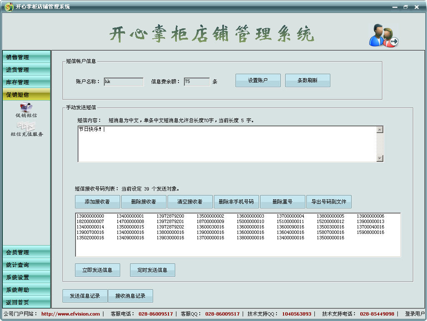Open the 短信充值服务 icon

pos(27,129)
